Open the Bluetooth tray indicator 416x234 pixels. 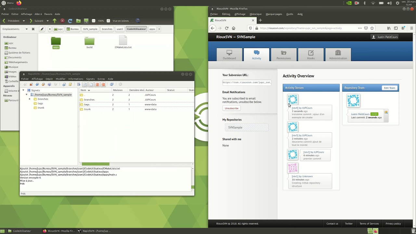point(365,3)
